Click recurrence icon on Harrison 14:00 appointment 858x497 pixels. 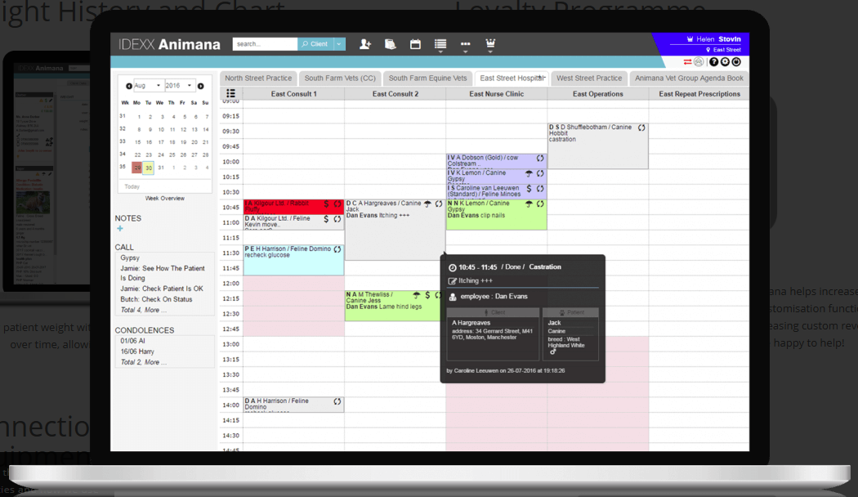point(337,401)
